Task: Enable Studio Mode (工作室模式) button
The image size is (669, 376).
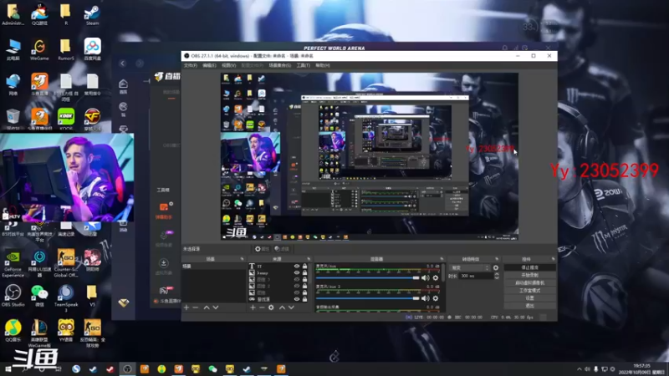Action: (x=530, y=291)
